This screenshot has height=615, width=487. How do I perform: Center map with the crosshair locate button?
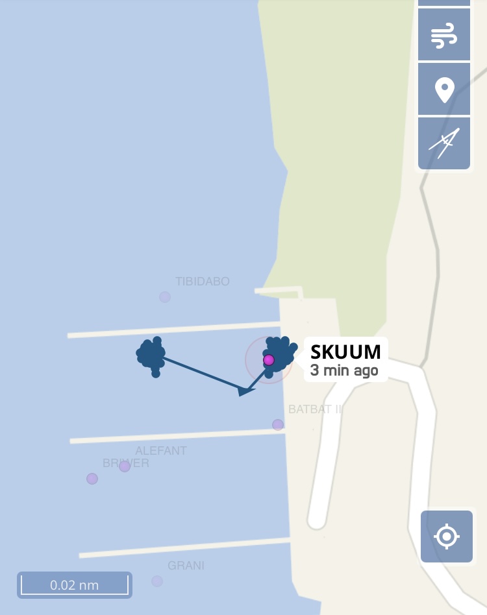[447, 536]
